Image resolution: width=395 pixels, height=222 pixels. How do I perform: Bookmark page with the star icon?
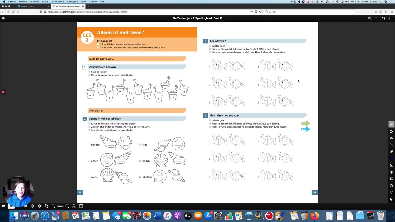pyautogui.click(x=260, y=12)
